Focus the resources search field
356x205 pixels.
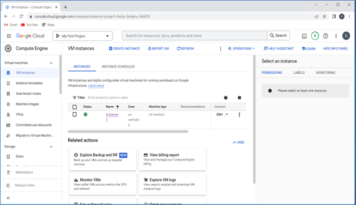(194, 36)
